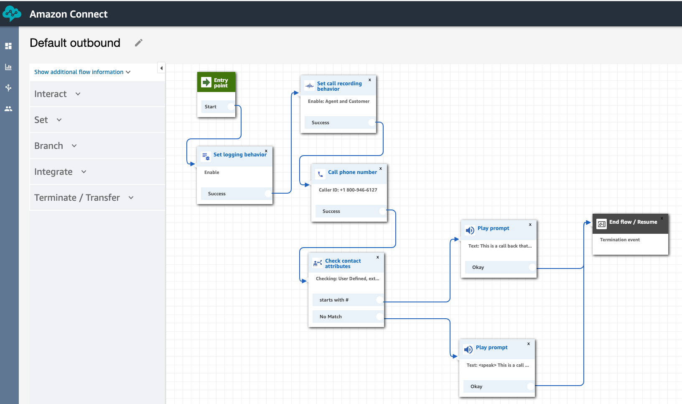Expand Show additional flow information

pos(82,72)
